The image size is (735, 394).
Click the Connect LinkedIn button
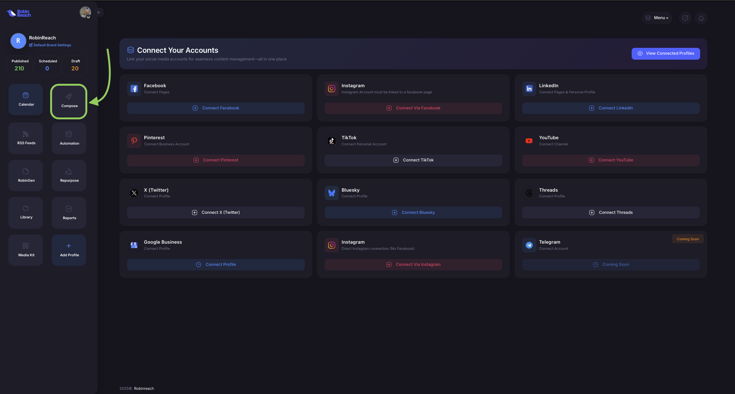611,108
